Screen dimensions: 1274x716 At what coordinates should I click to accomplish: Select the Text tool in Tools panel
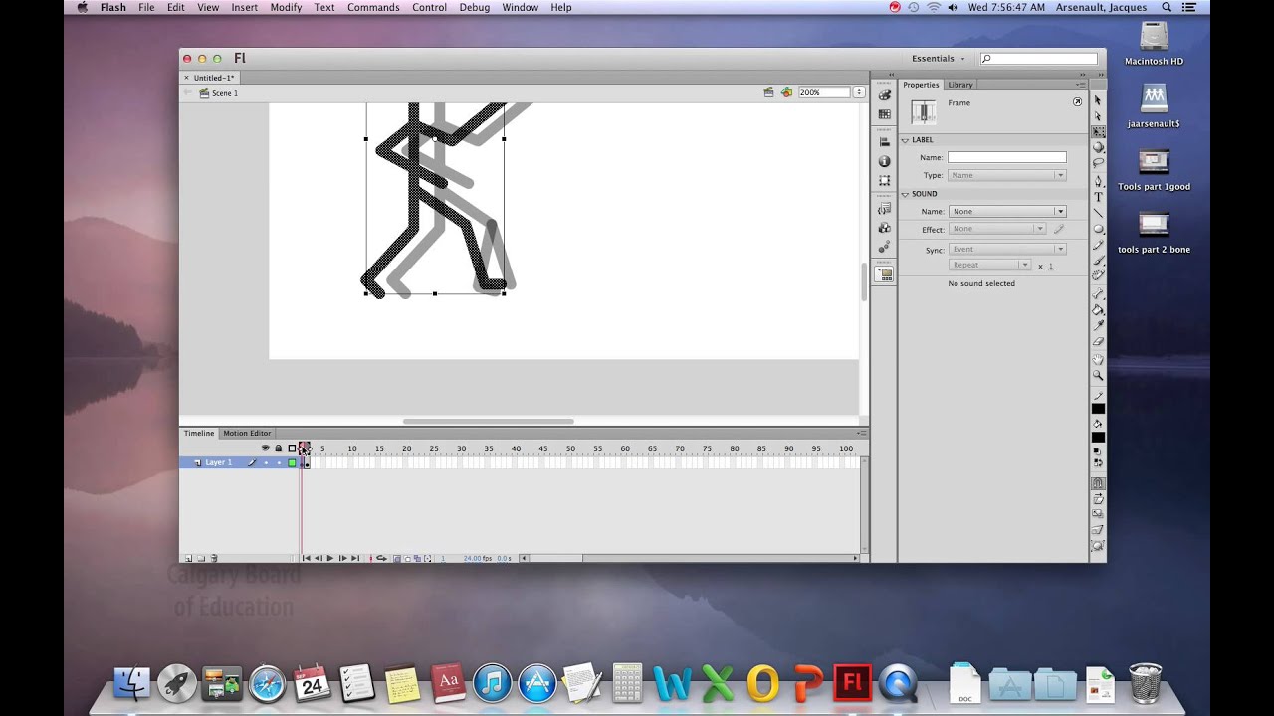coord(1098,197)
